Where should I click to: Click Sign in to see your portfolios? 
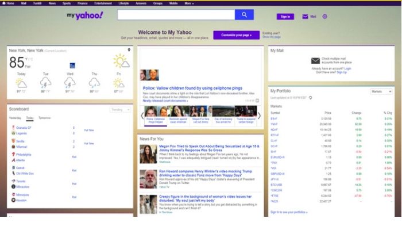(289, 212)
